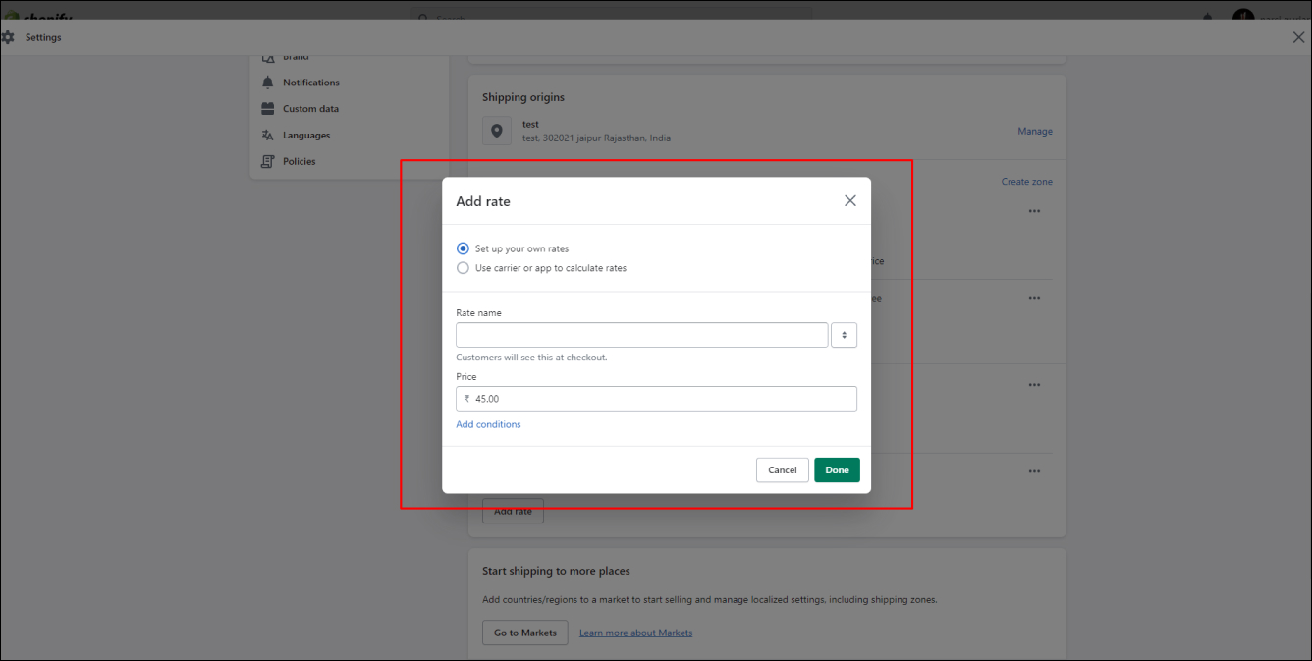
Task: Open Notifications bell icon in sidebar
Action: click(x=267, y=83)
